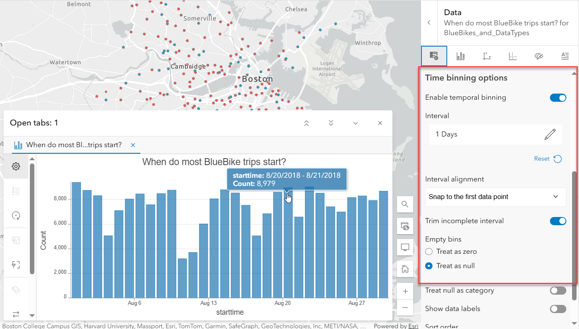Enable Treat null as category

(558, 291)
